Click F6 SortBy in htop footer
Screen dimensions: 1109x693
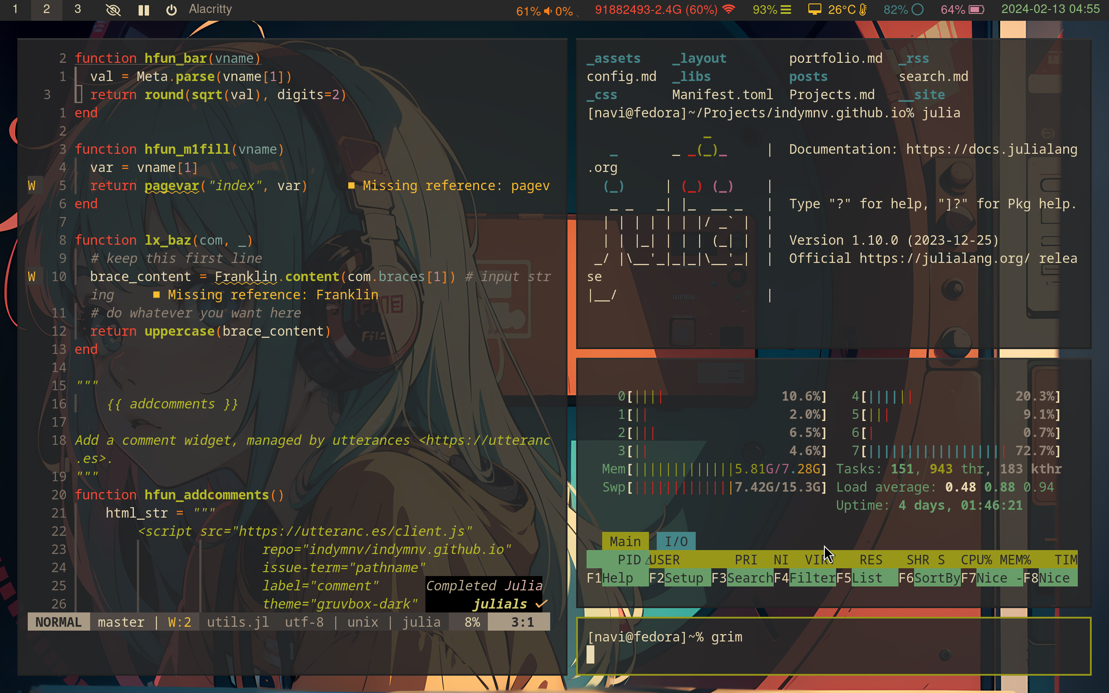tap(929, 578)
